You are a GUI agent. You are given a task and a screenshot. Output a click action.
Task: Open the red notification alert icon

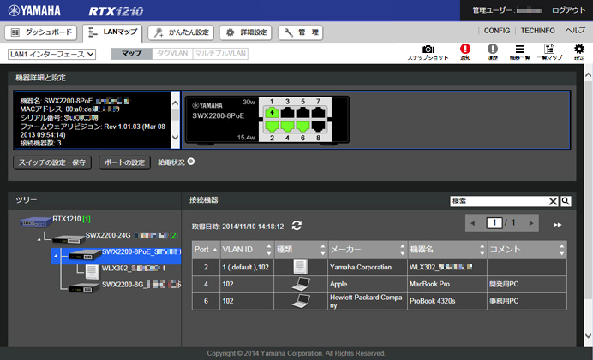465,50
